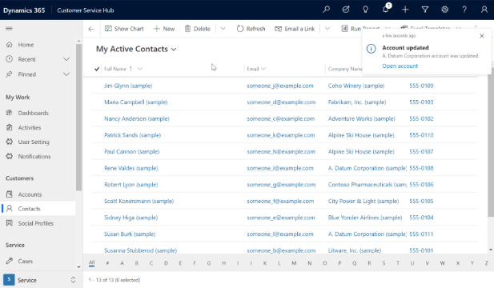Filter contacts by letter M
Screen dimensions: 494x288
(294, 263)
